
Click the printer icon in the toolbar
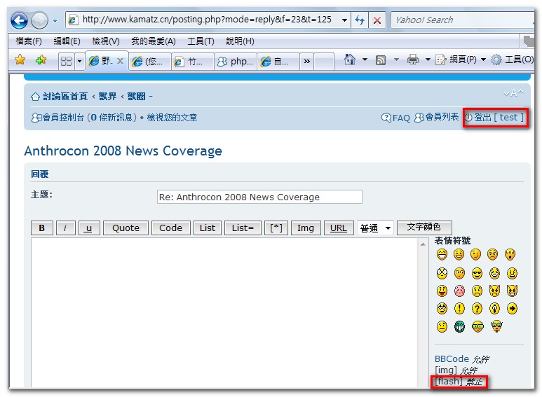(413, 60)
